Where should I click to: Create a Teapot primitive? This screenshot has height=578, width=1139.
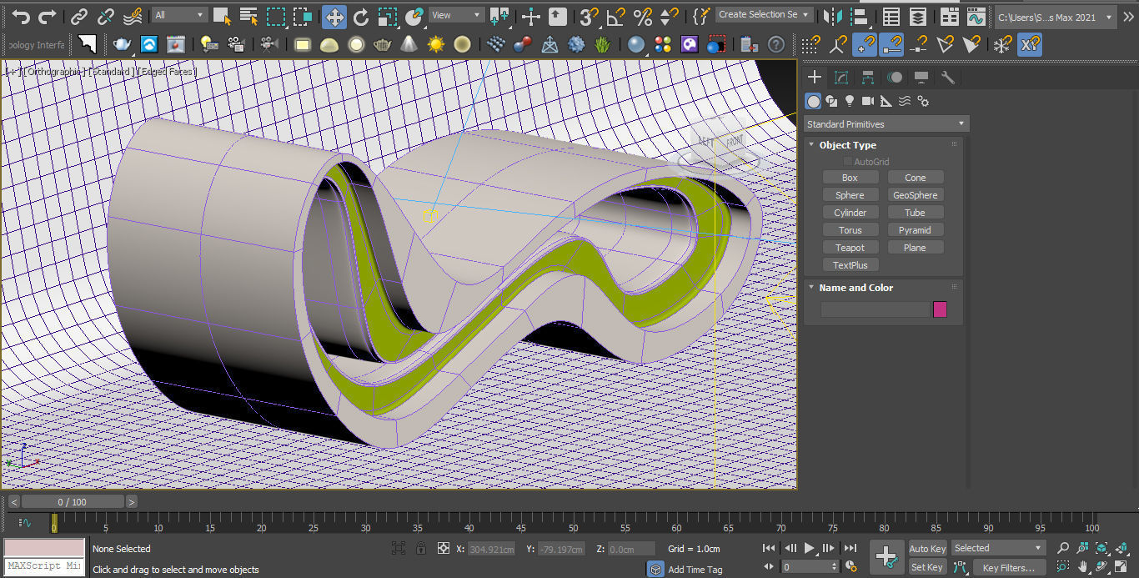850,248
